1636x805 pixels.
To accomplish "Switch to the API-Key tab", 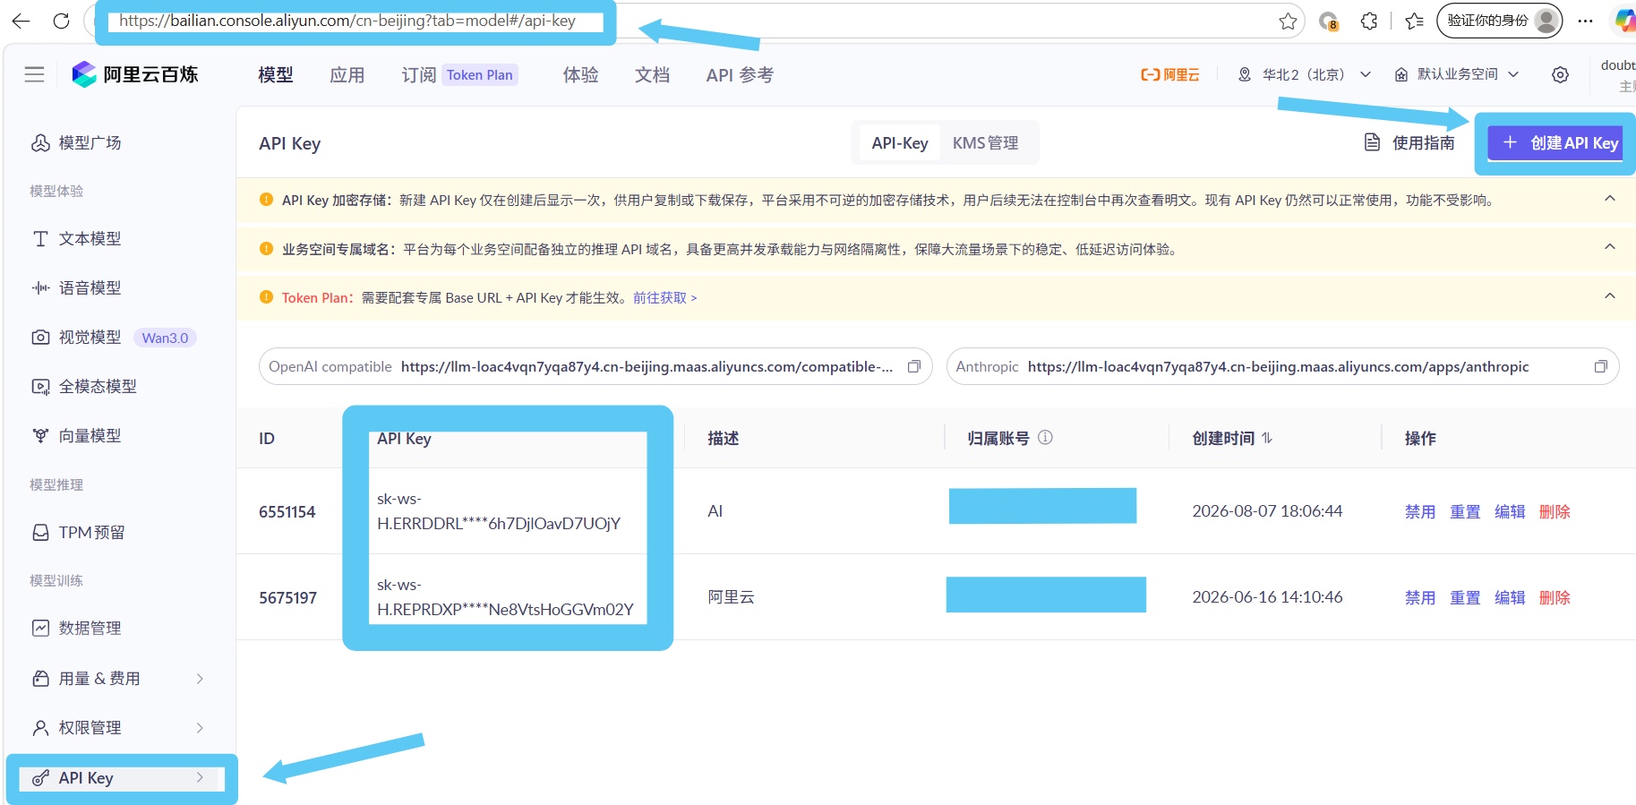I will coord(900,143).
